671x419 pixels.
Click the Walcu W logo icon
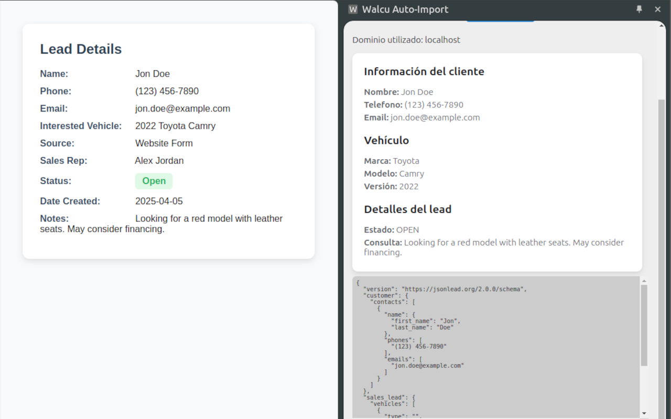pyautogui.click(x=353, y=9)
